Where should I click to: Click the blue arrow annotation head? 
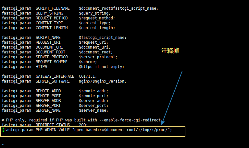coord(163,122)
